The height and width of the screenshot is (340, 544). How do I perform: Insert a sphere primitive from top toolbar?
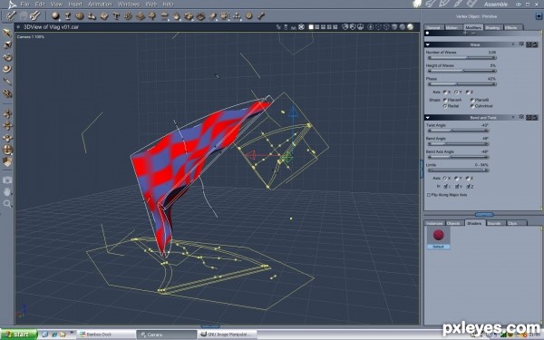click(55, 16)
